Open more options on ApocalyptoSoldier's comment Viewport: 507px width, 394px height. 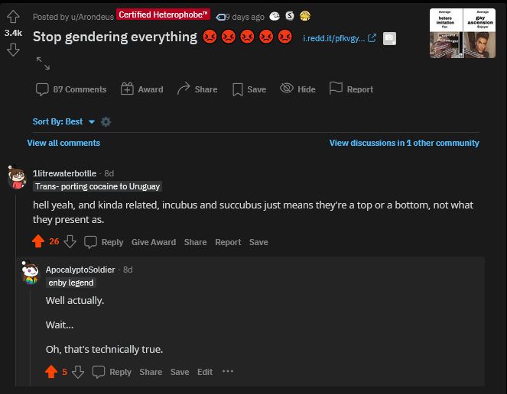coord(228,371)
